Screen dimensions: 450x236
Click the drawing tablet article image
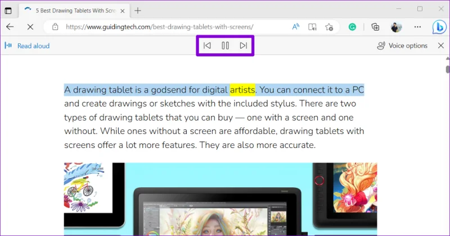pyautogui.click(x=220, y=199)
